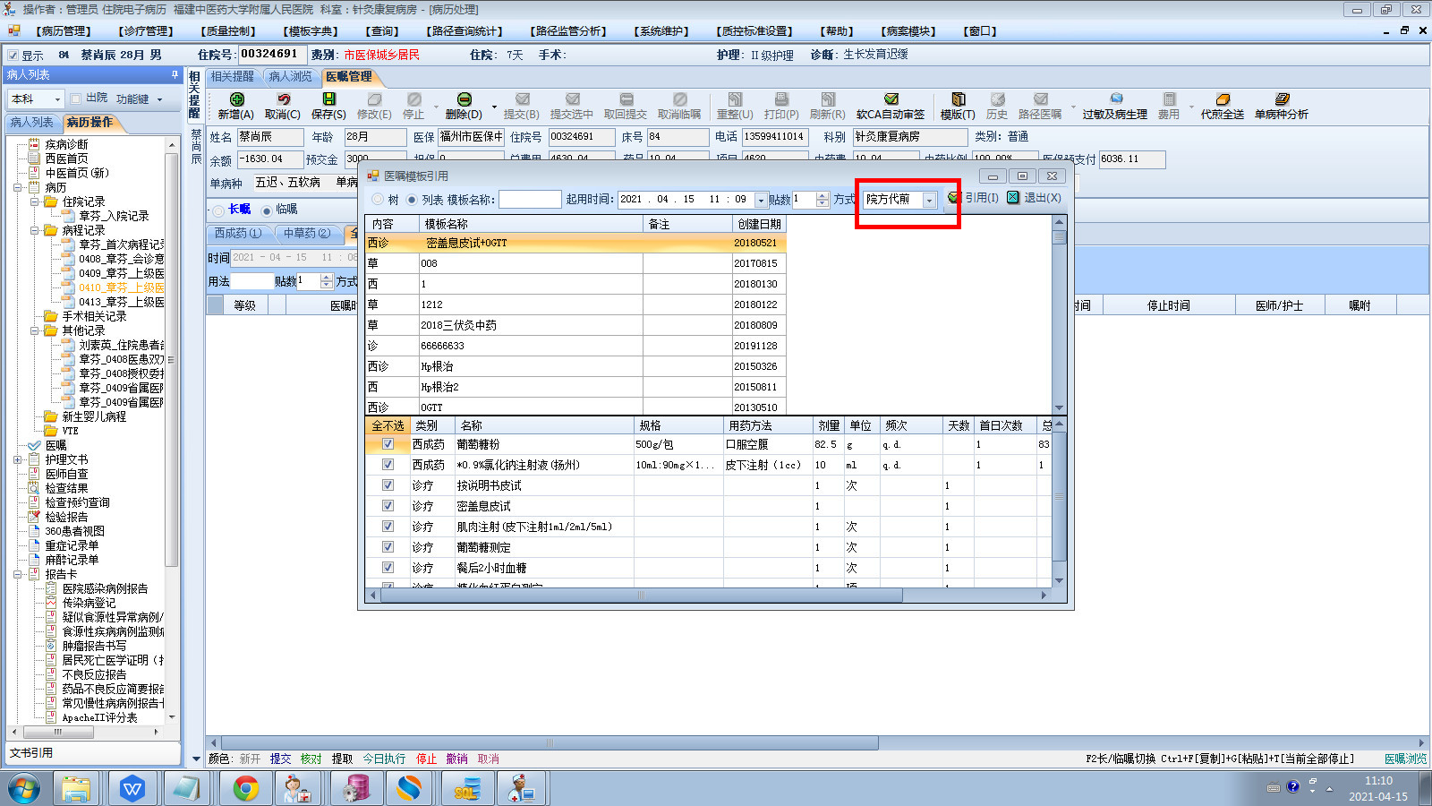Viewport: 1432px width, 806px height.
Task: Open the 方式 dropdown showing 院方代煎
Action: coord(929,200)
